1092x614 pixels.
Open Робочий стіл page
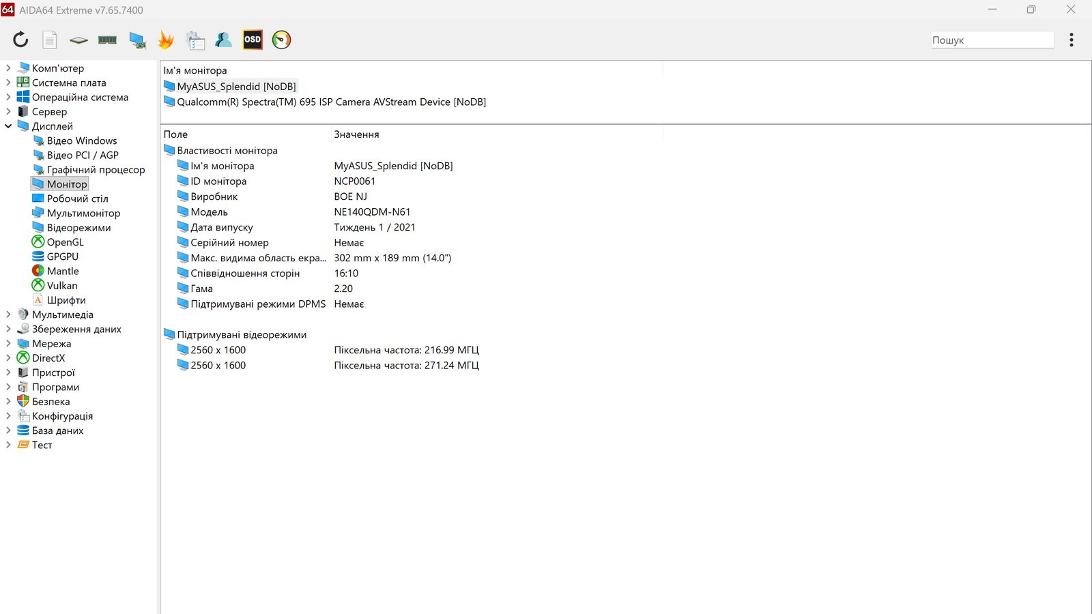coord(77,199)
